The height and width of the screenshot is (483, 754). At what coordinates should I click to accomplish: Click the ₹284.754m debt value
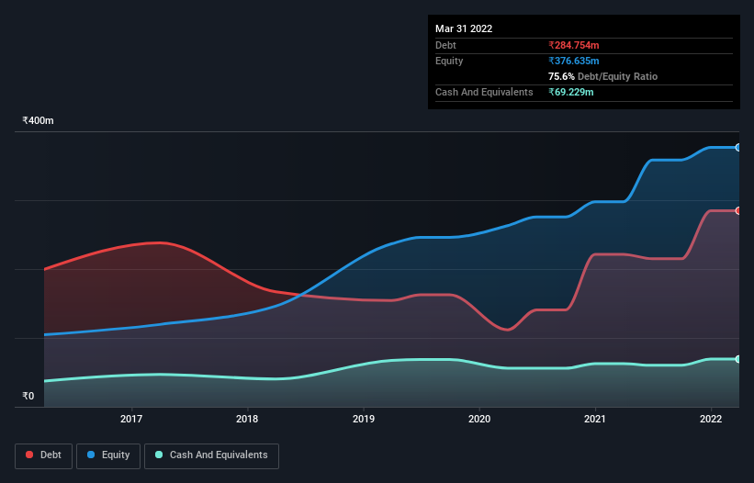coord(574,45)
